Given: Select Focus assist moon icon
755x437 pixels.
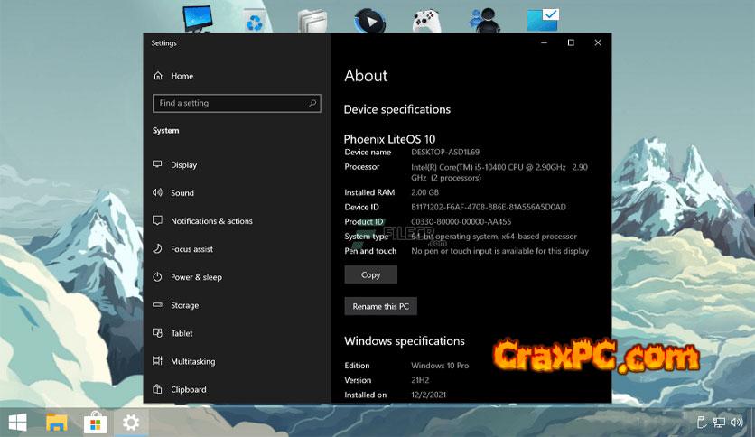Looking at the screenshot, I should click(x=158, y=249).
